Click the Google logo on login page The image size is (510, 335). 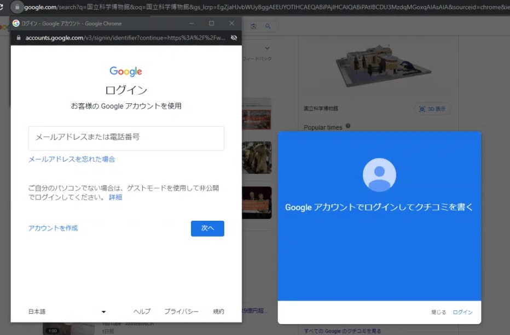click(126, 72)
